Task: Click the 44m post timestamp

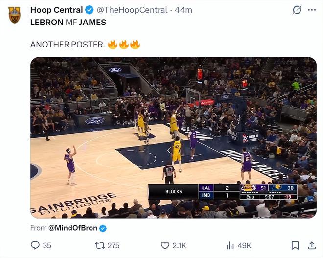Action: coord(184,10)
